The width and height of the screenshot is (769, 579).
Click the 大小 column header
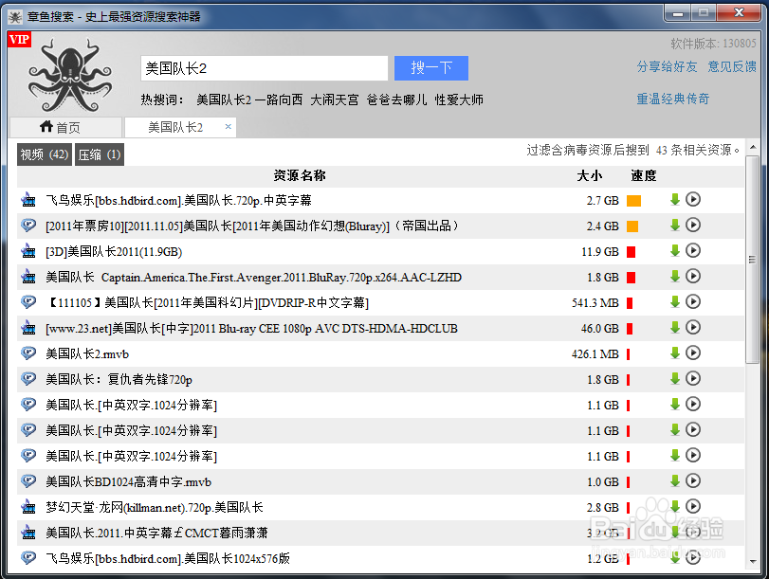click(590, 175)
